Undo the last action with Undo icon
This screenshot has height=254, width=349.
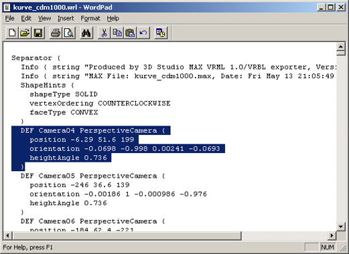coord(143,33)
